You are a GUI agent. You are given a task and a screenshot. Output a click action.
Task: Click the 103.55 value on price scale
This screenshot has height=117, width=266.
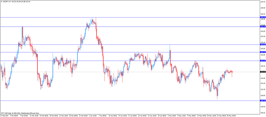[x=263, y=31]
